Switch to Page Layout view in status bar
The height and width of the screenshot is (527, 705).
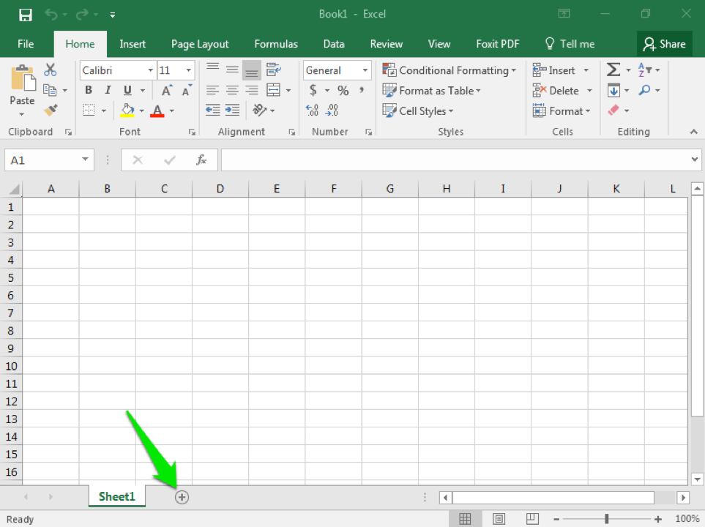tap(499, 519)
